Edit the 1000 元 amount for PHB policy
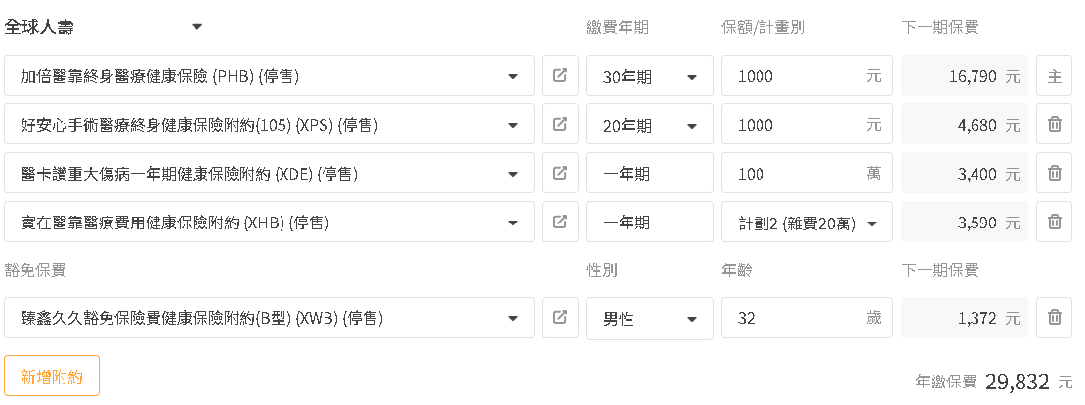Image resolution: width=1085 pixels, height=405 pixels. click(806, 75)
